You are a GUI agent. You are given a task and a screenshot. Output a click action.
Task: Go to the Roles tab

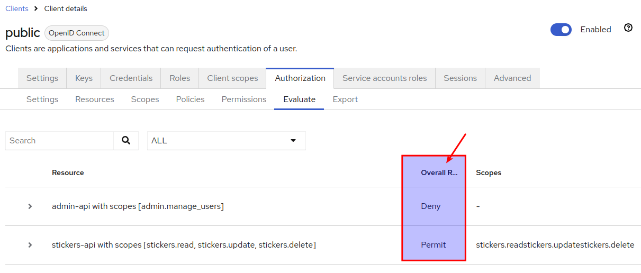pos(179,78)
